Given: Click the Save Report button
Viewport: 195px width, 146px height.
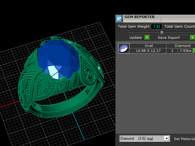Looking at the screenshot, I should click(173, 38).
